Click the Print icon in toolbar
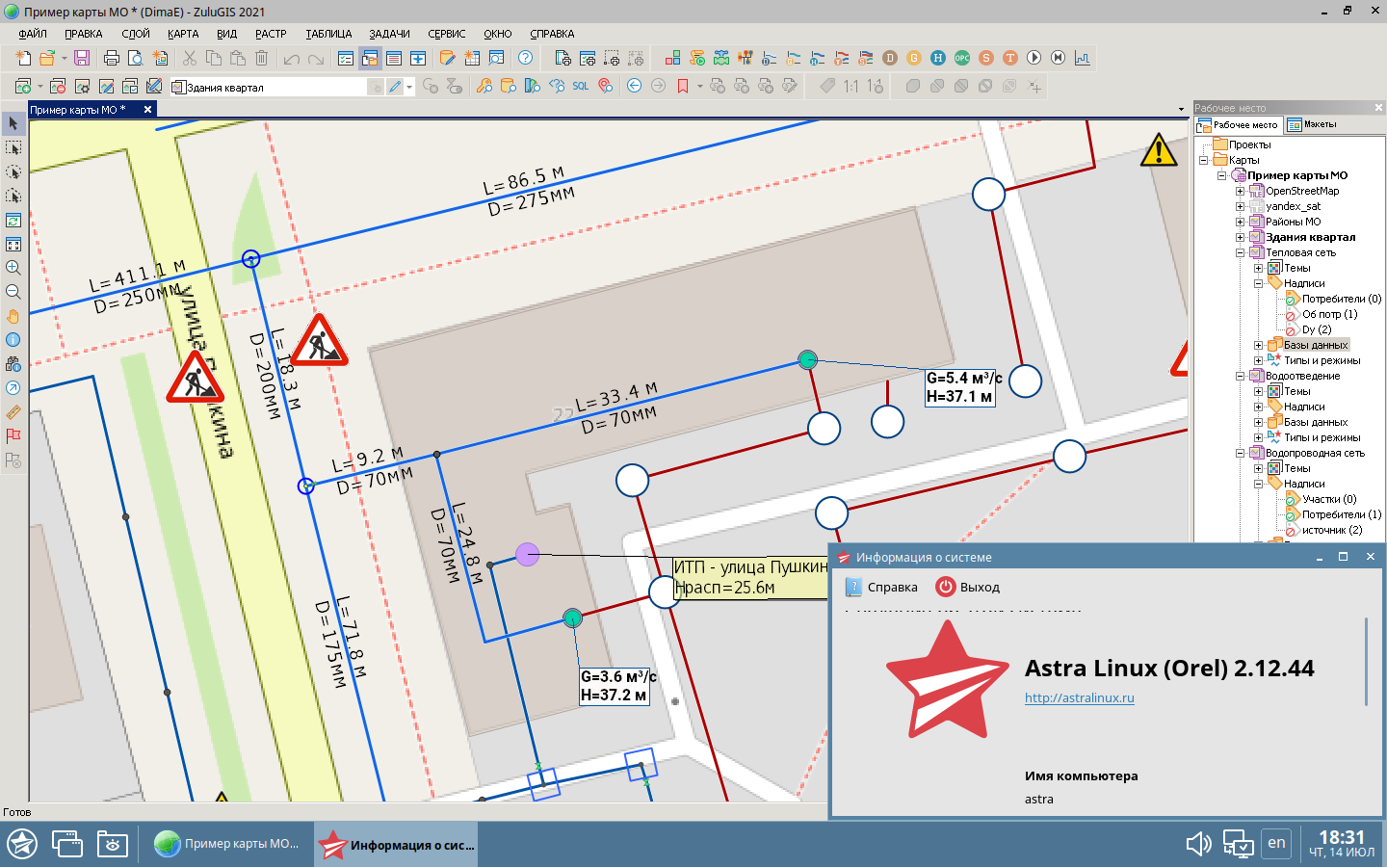Screen dimensions: 1387x867 [x=112, y=59]
